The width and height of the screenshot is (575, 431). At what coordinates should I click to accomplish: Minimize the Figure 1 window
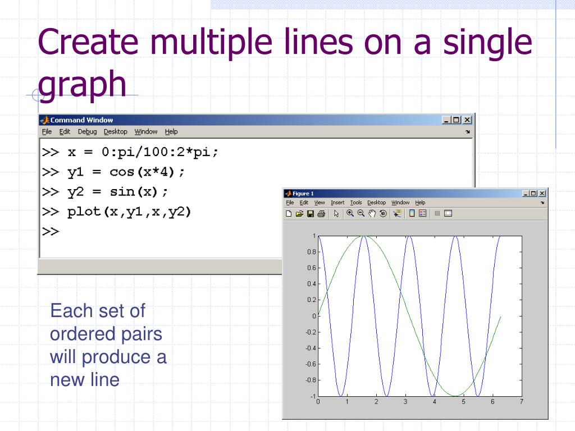tap(526, 194)
